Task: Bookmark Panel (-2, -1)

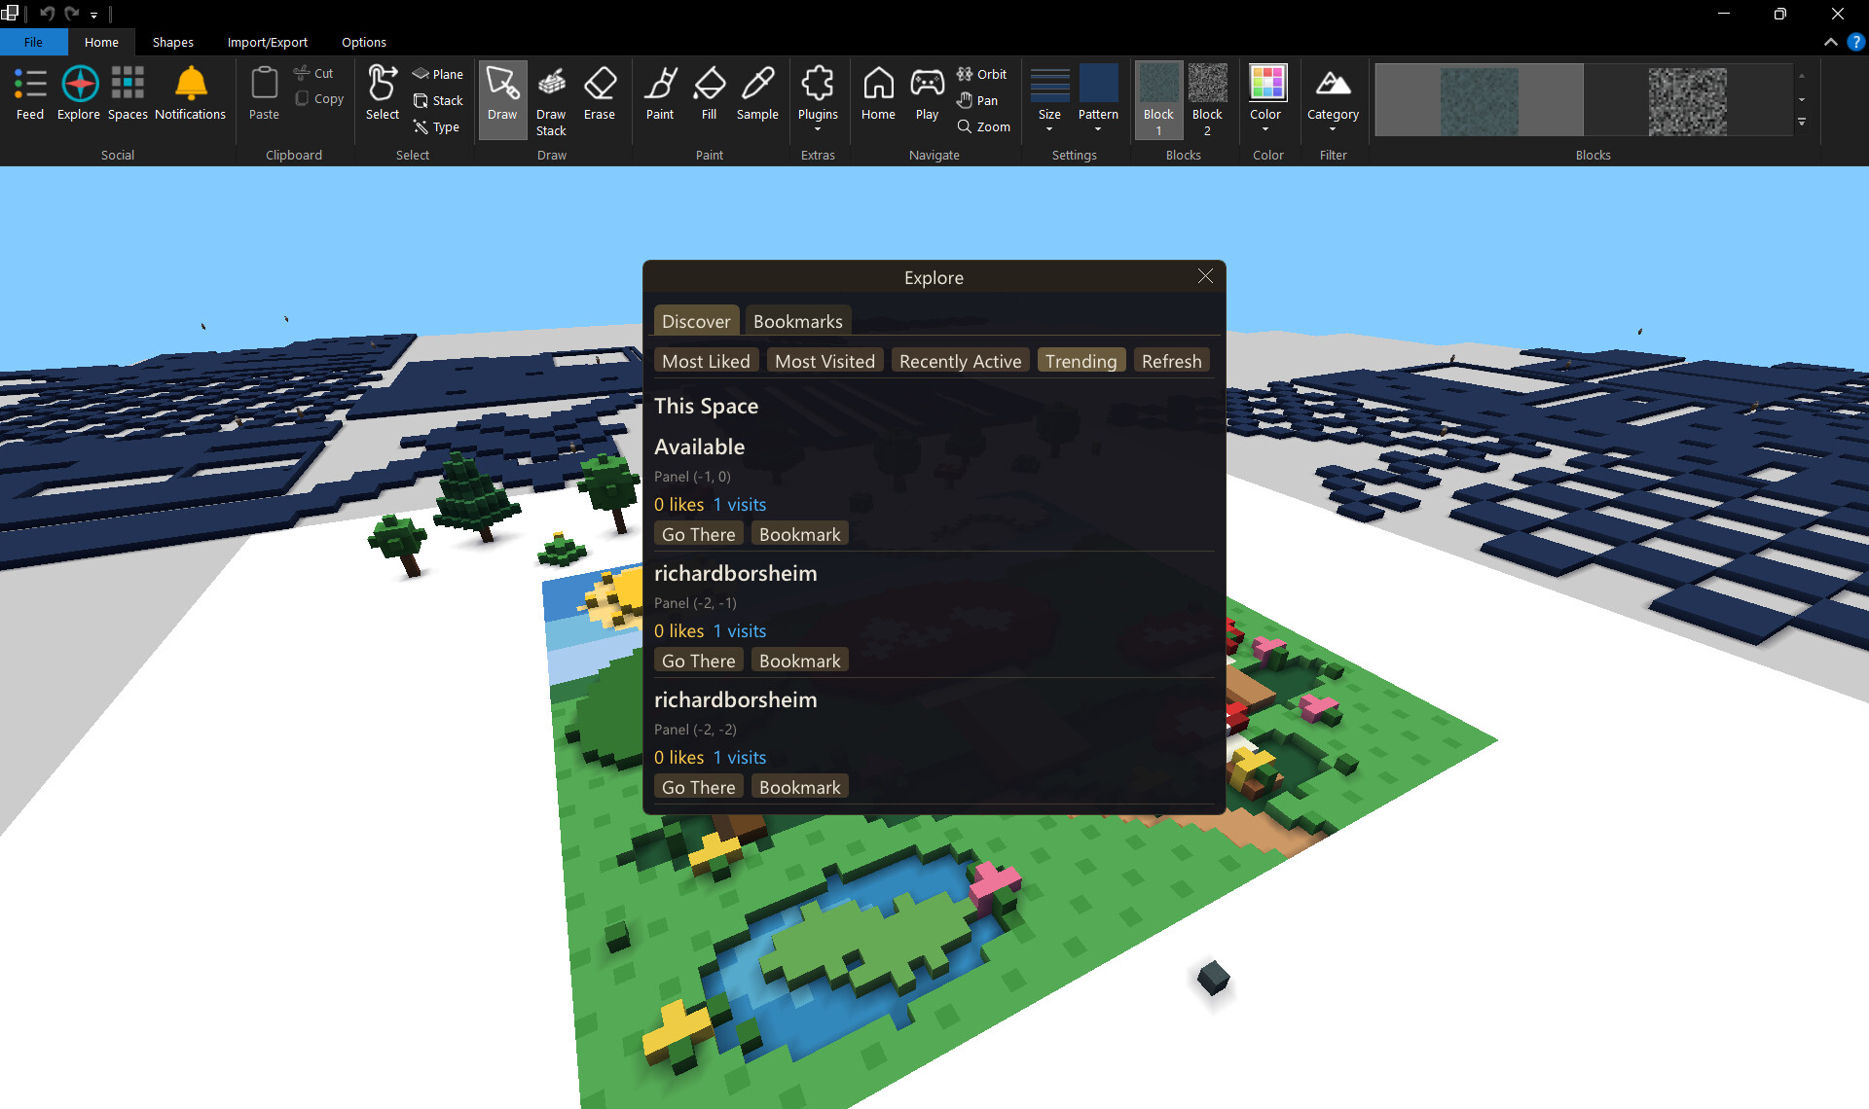Action: coord(799,661)
